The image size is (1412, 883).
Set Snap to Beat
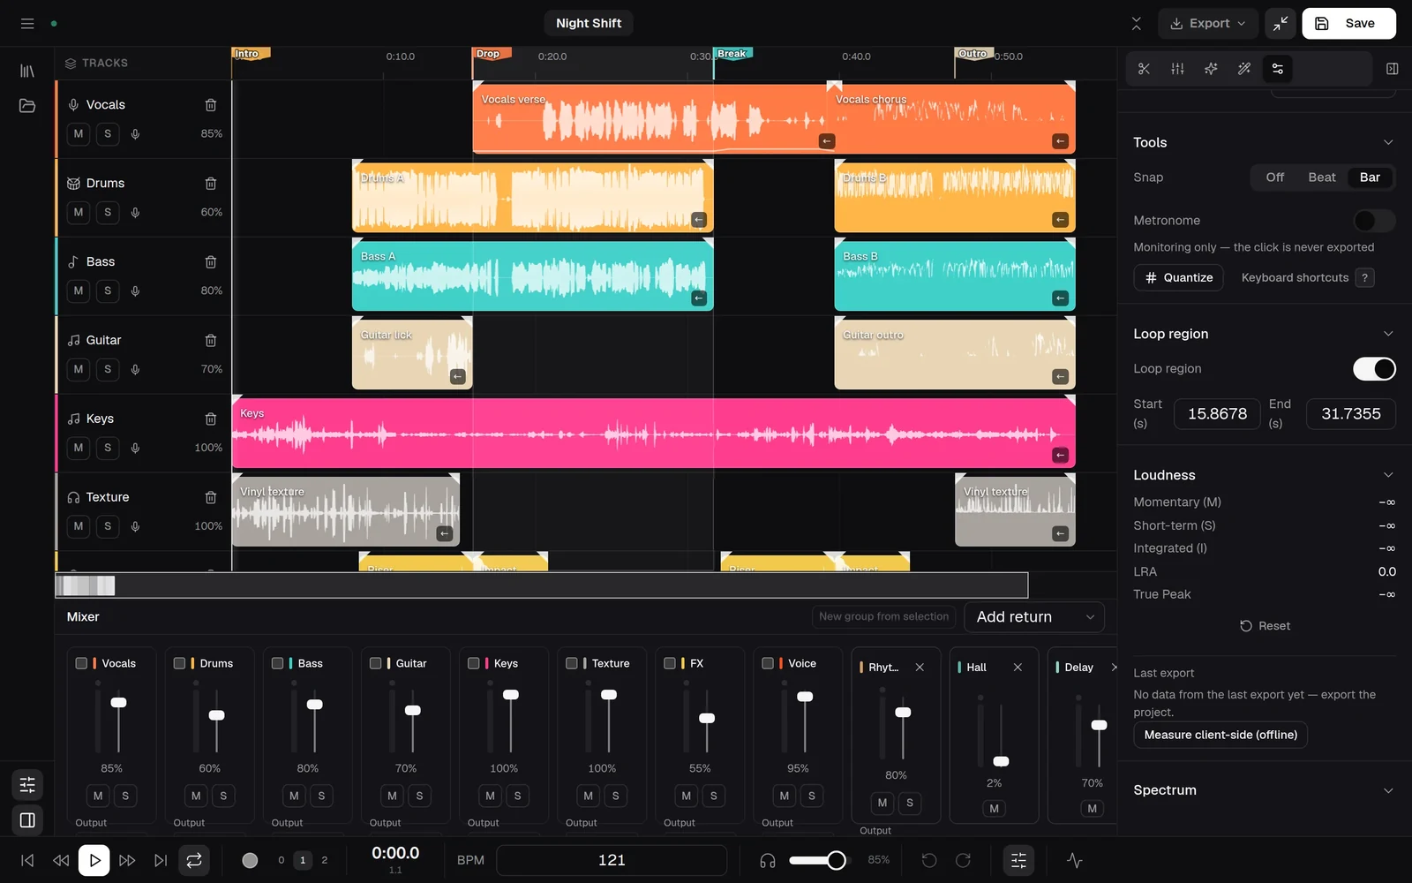1321,177
